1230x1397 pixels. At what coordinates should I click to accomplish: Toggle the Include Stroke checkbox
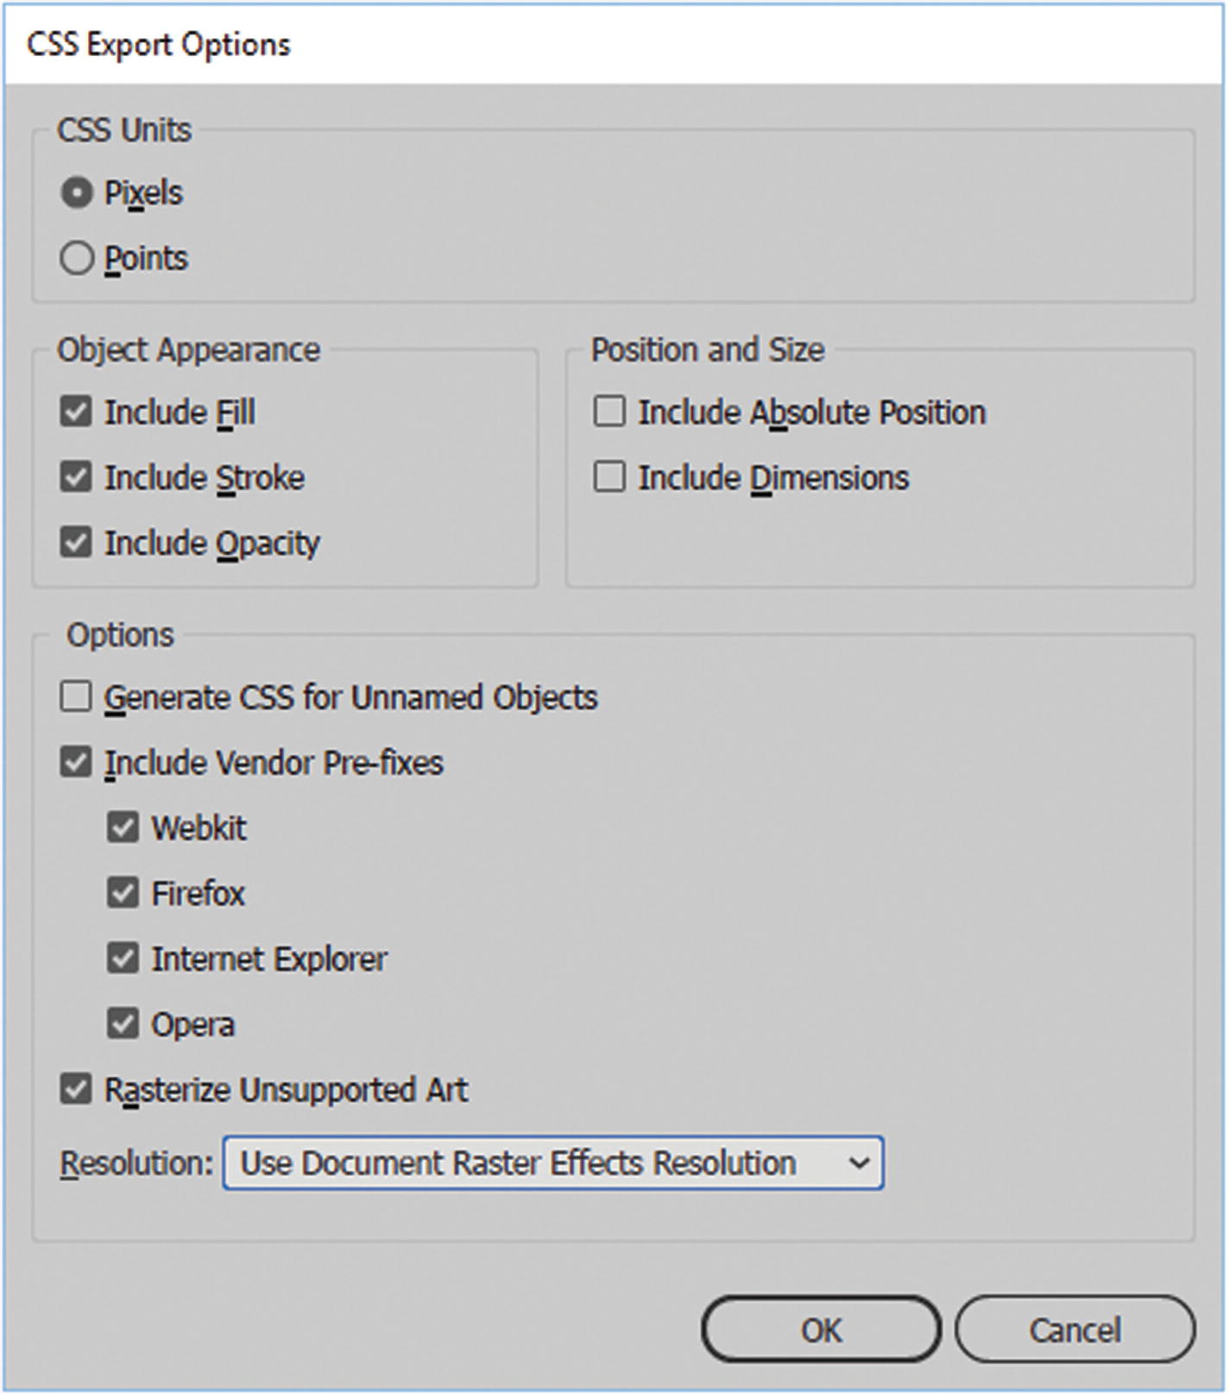[76, 477]
